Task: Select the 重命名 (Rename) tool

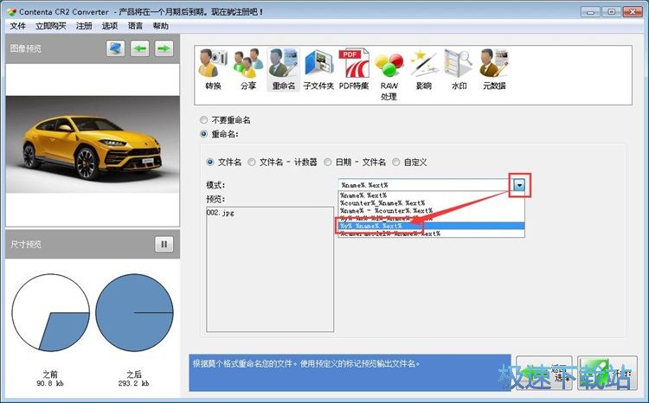Action: click(284, 69)
